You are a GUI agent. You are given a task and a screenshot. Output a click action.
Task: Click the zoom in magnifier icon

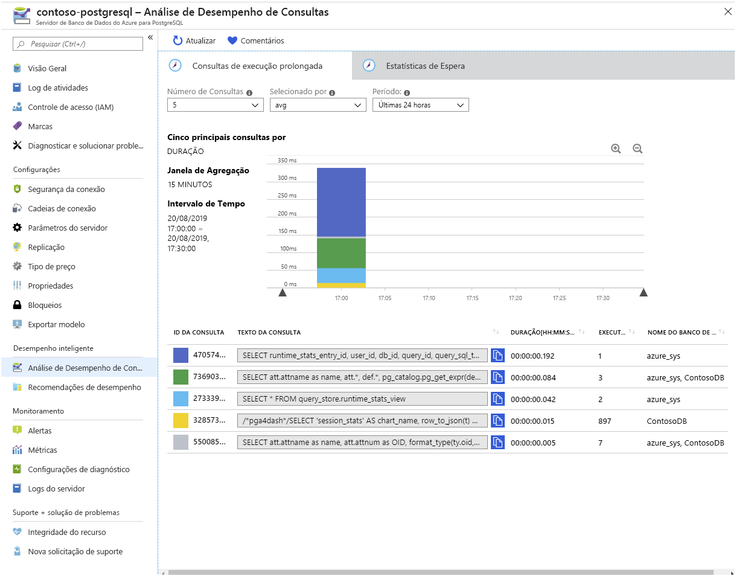(x=616, y=149)
